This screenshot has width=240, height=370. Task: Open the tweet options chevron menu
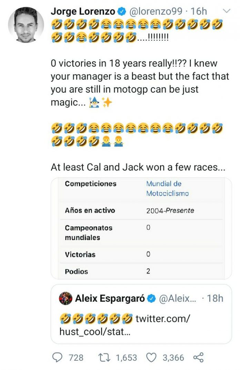[x=226, y=11]
